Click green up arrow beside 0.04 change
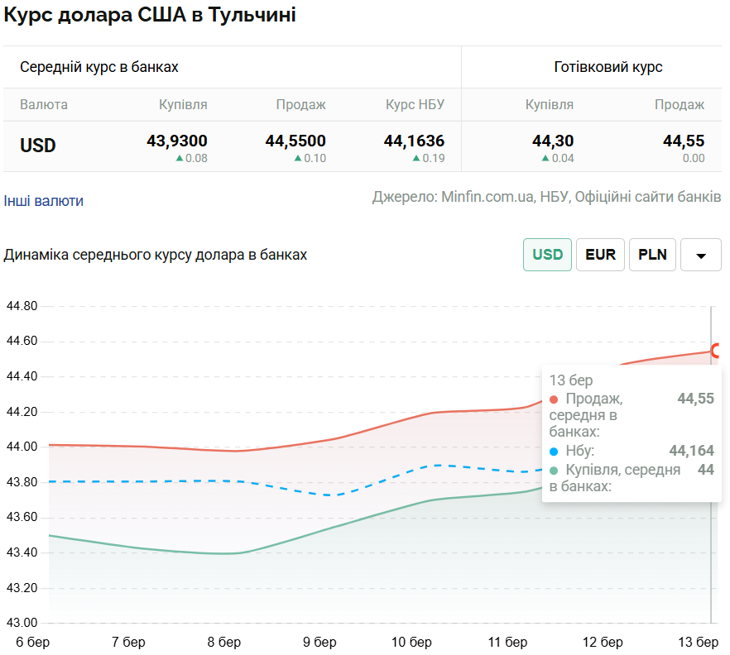This screenshot has width=730, height=655. (545, 159)
